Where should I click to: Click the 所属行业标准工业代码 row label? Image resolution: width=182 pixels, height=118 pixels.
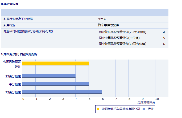18,19
